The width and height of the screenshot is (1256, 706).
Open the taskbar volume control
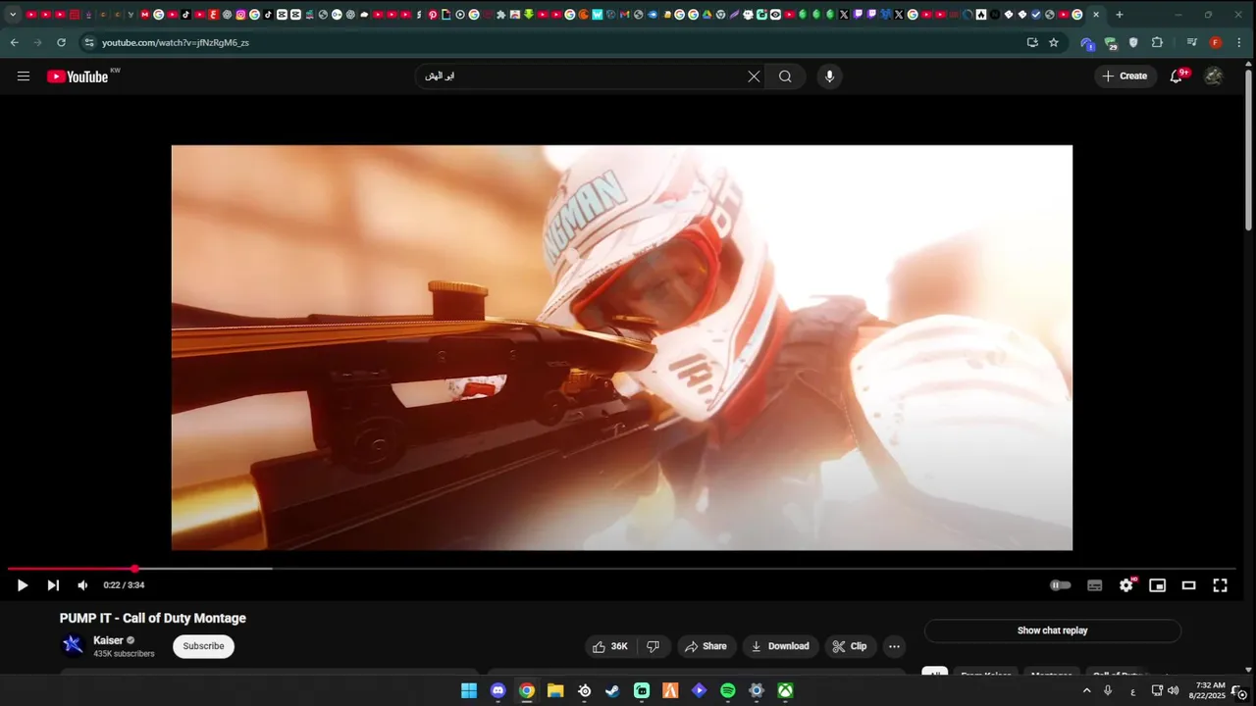pos(1173,690)
